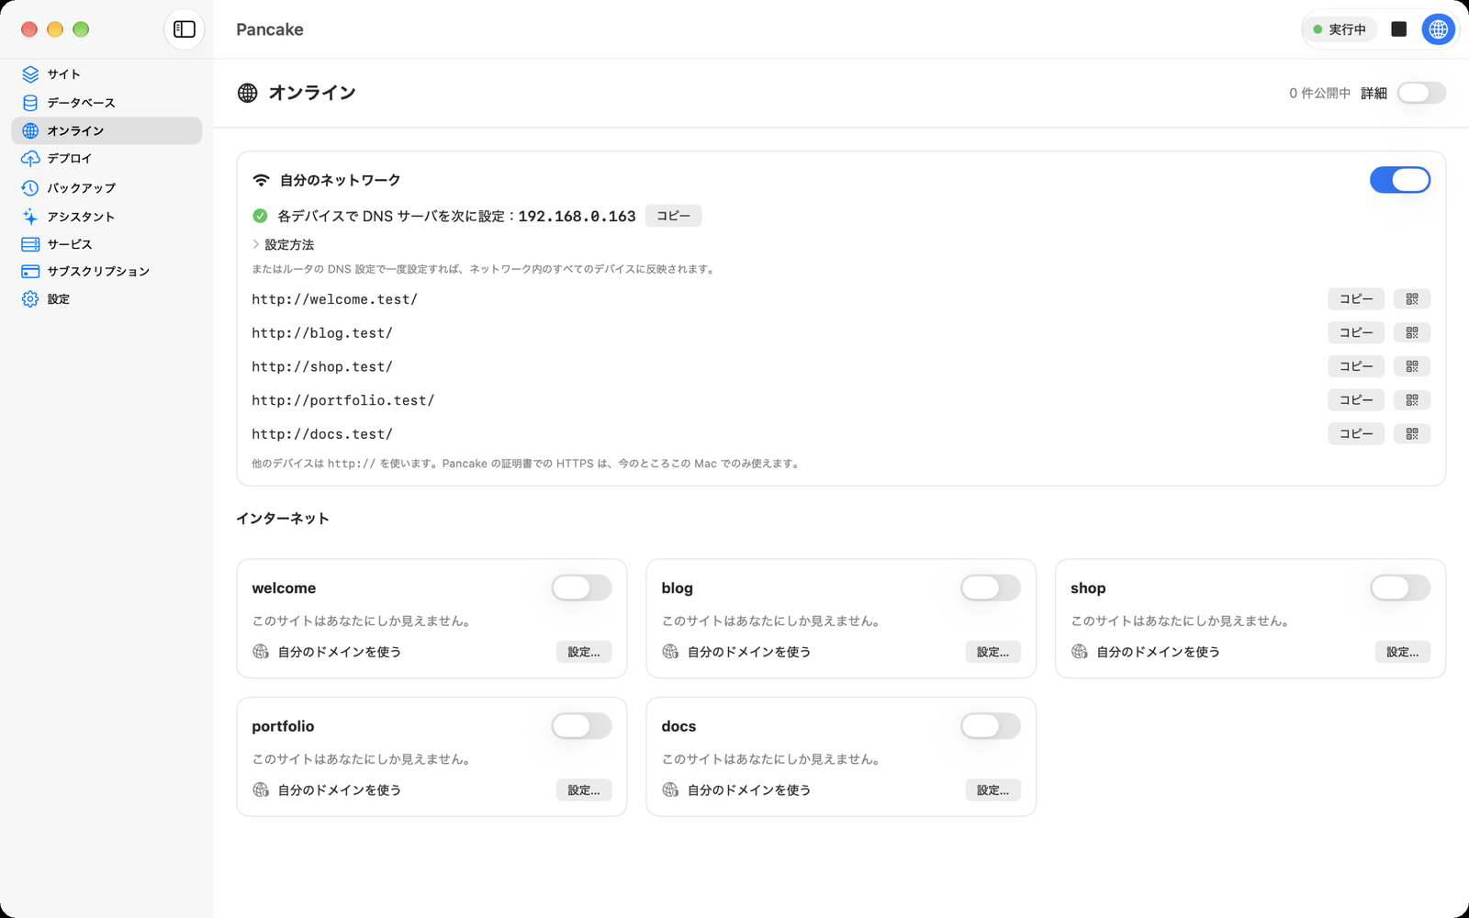Click the Wi-Fi icon beside 自分のネットワーク
The height and width of the screenshot is (918, 1469).
(262, 180)
